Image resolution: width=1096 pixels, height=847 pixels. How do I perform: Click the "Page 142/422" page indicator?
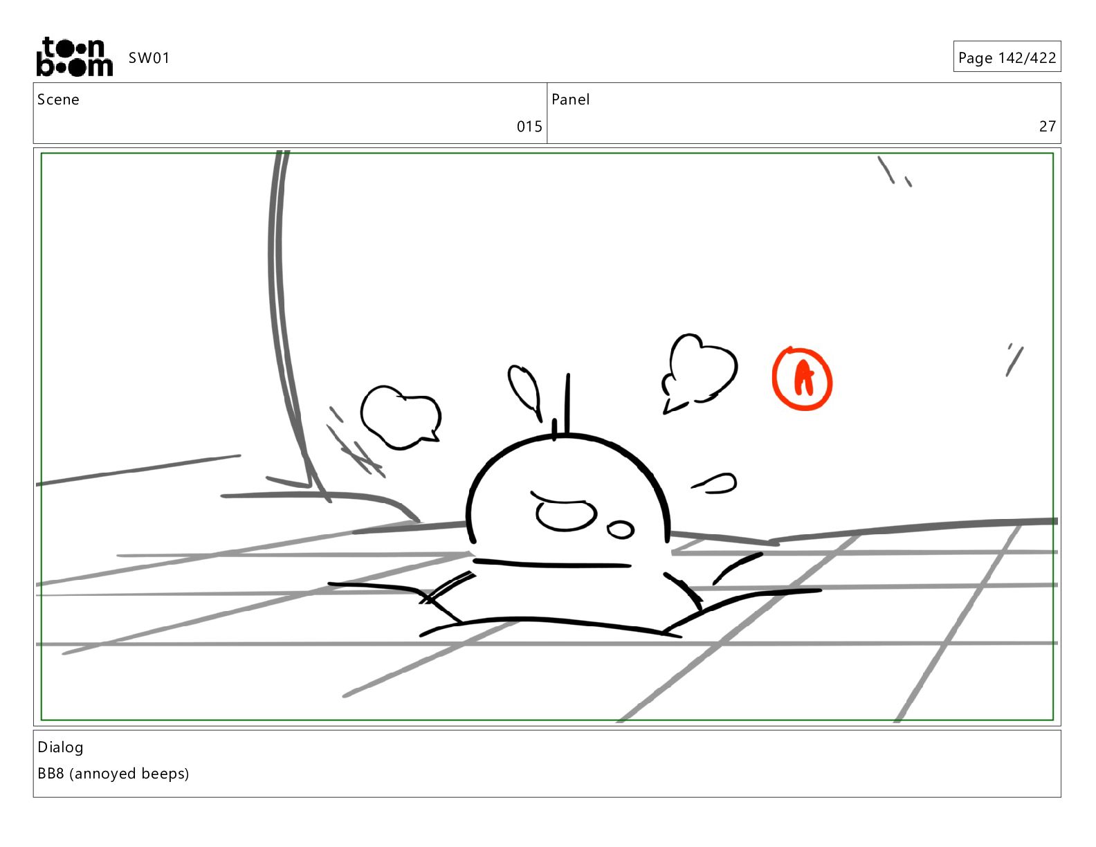1007,57
